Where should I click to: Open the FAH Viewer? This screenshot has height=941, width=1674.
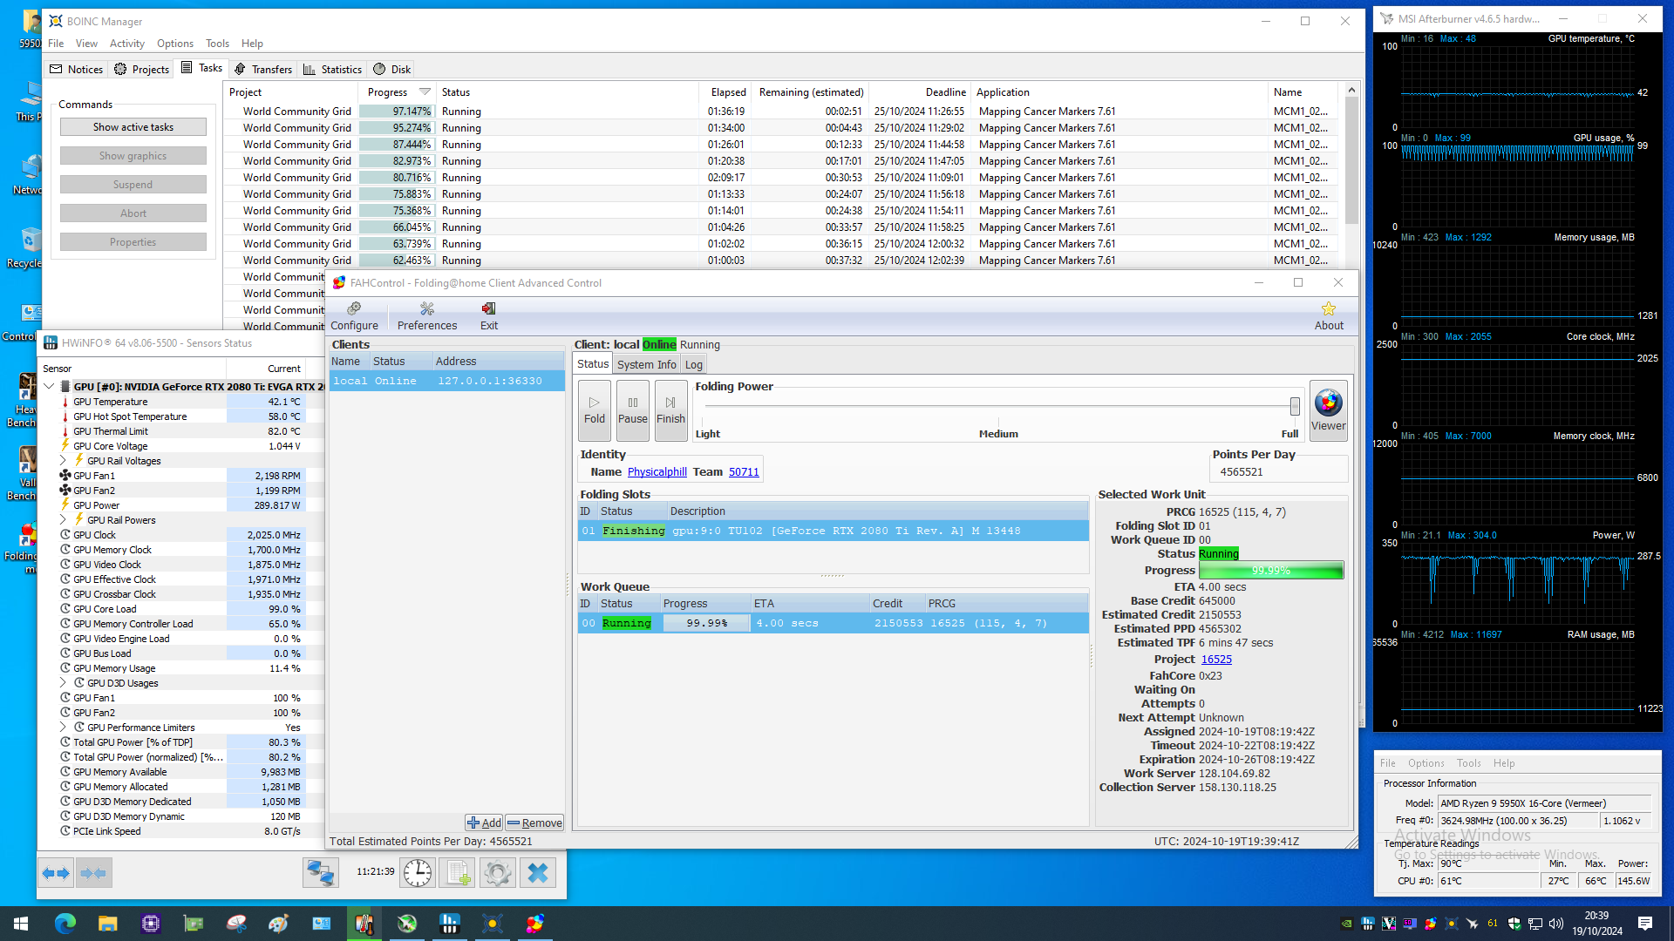1328,410
